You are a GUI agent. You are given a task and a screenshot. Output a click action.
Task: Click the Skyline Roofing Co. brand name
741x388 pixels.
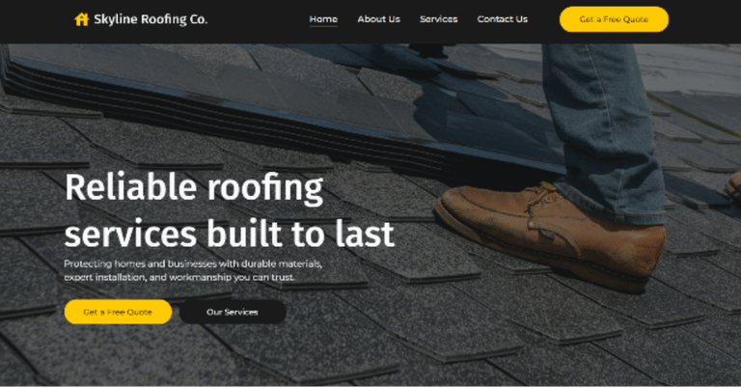[151, 19]
